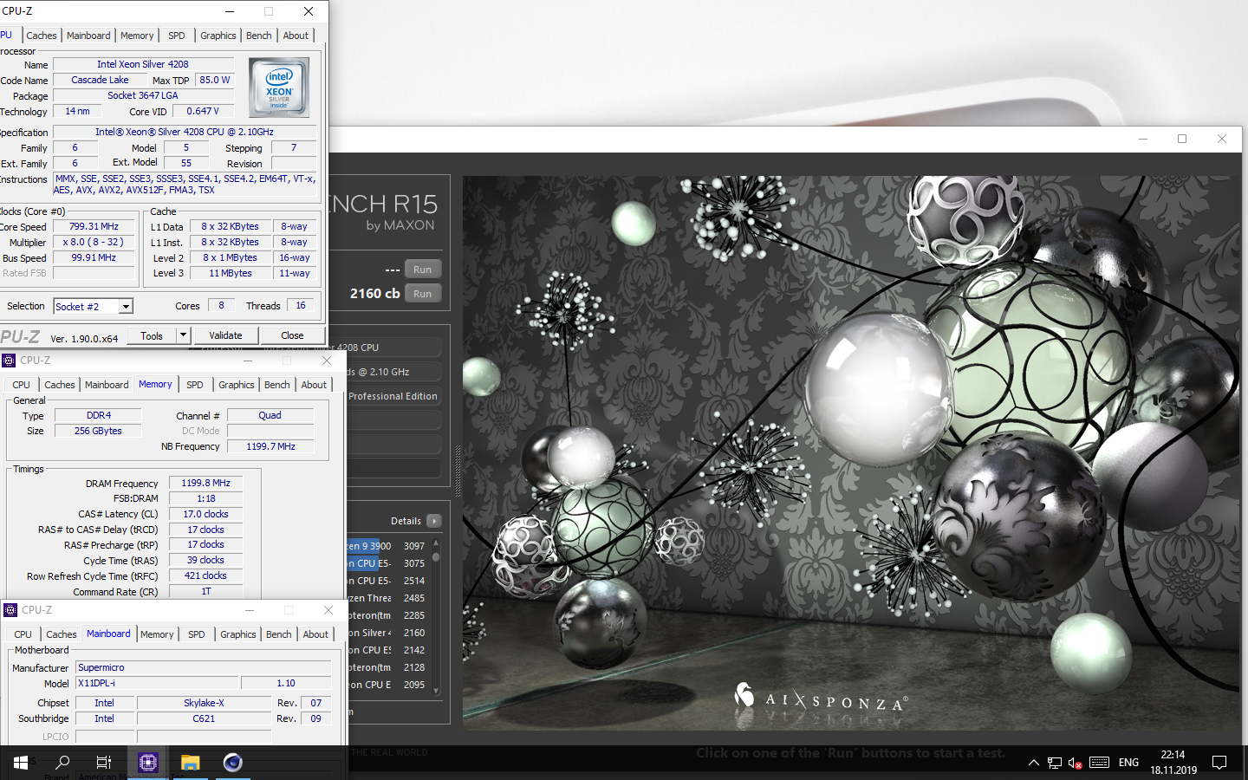Maximize the Cinebench R15 window
The height and width of the screenshot is (780, 1248).
click(1182, 139)
